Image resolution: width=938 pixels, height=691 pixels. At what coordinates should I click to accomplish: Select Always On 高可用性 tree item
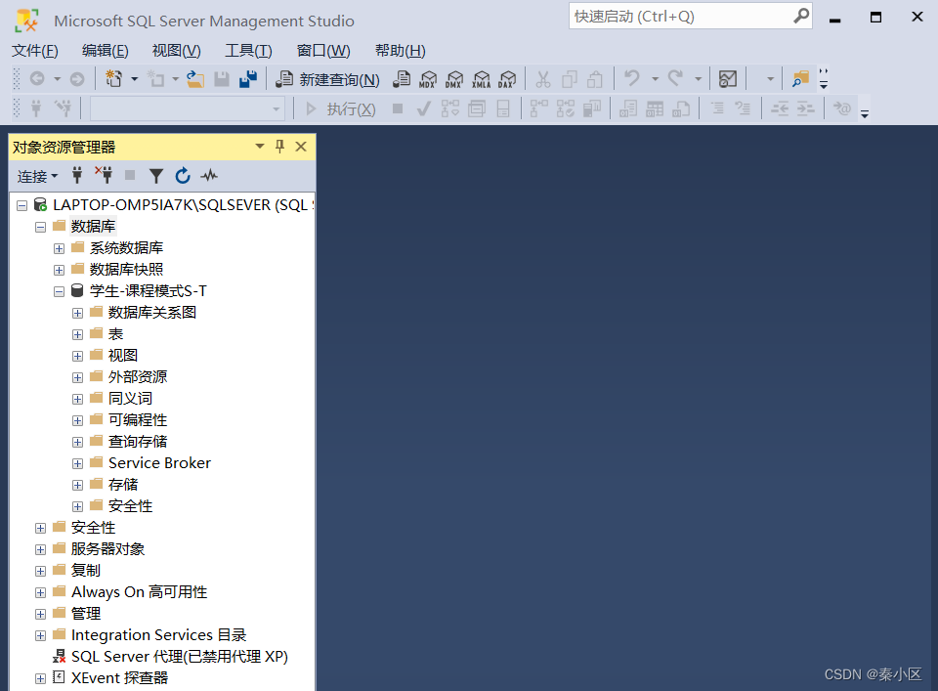point(140,592)
